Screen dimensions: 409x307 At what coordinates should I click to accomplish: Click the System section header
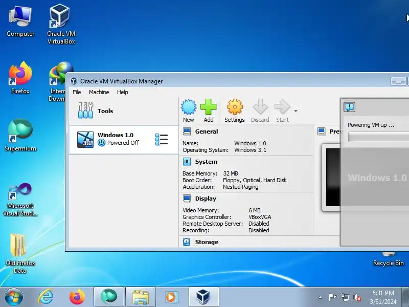206,162
